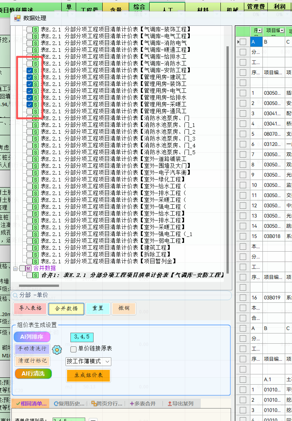Click the S sheet icon for 室外-道路铺装工
292x421 pixels.
coord(36,159)
